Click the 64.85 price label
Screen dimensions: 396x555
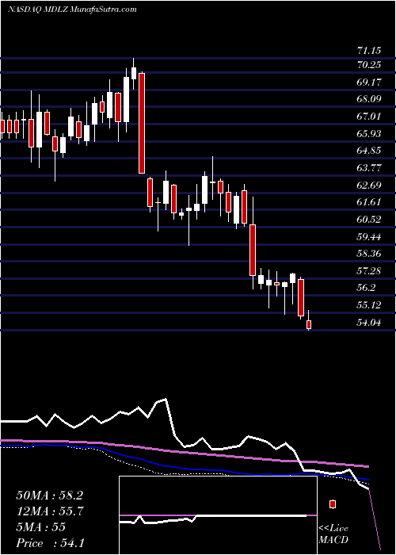(370, 151)
